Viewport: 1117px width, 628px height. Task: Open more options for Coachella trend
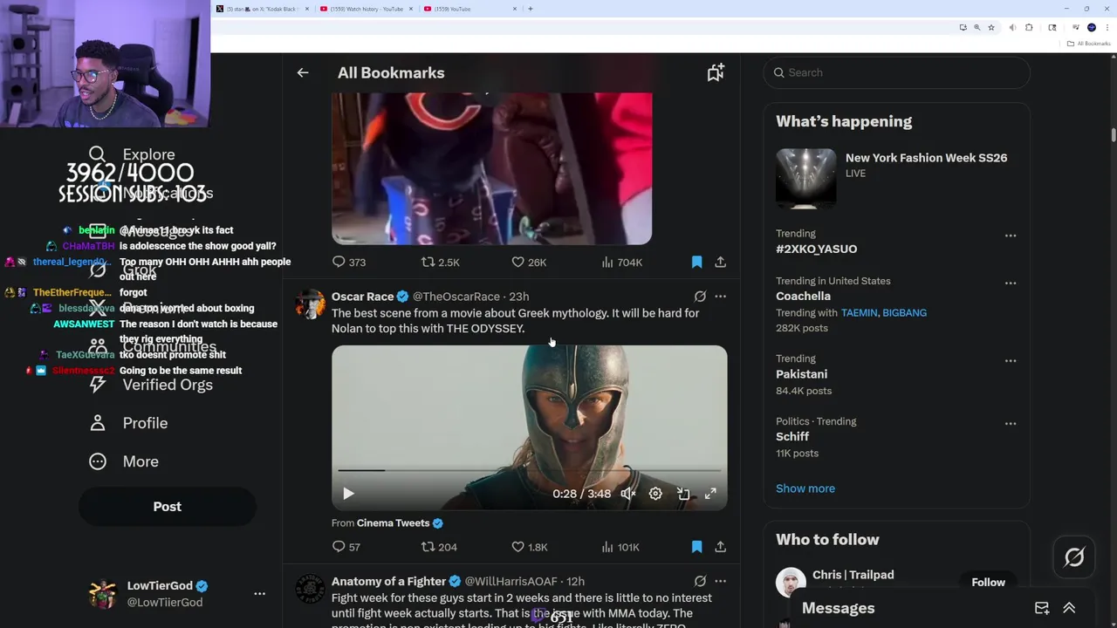[x=1011, y=283]
